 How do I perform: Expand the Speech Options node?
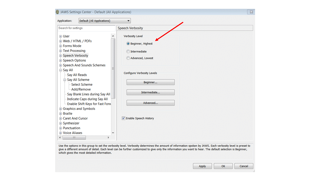click(60, 60)
